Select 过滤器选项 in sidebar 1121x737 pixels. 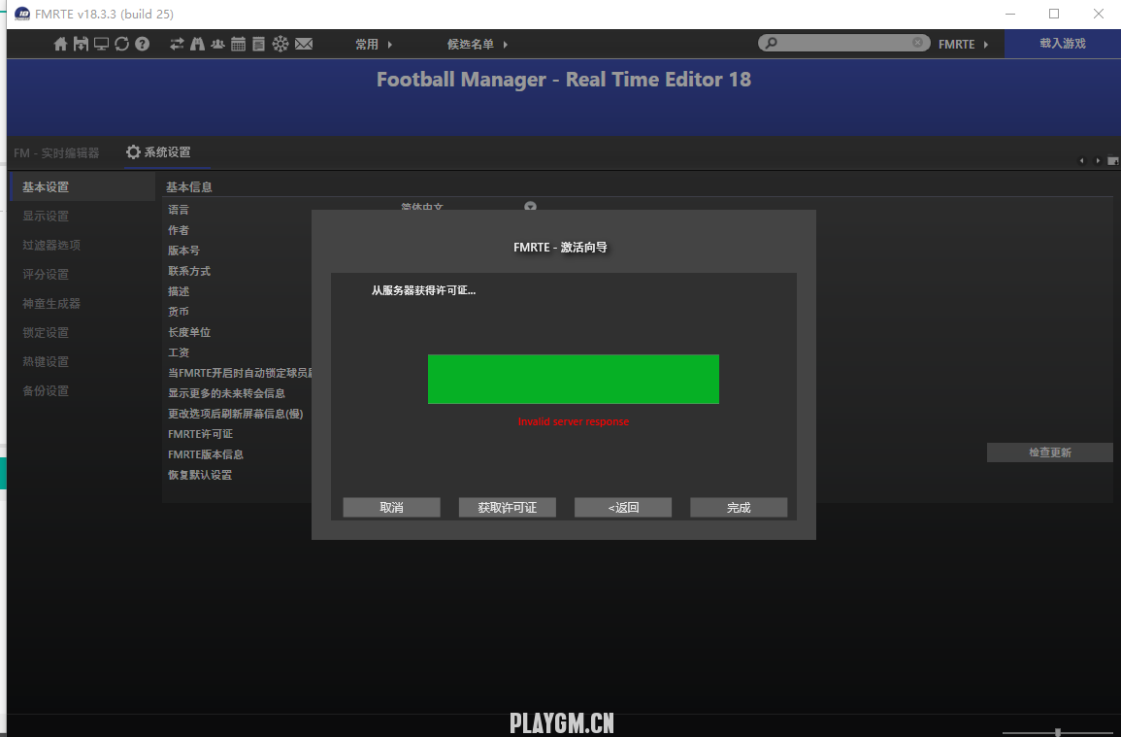[51, 246]
